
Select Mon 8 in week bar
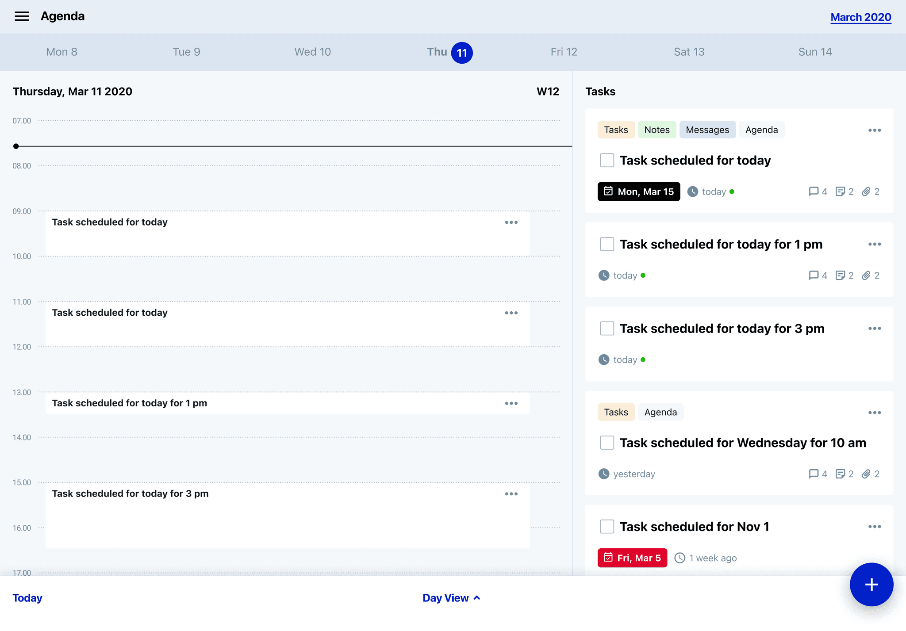(61, 52)
